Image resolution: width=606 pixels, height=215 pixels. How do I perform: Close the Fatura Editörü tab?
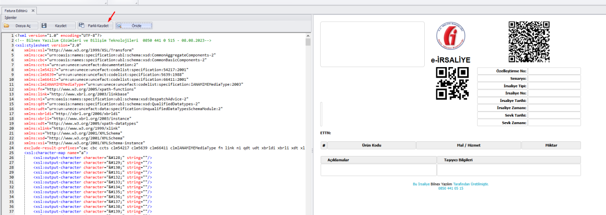tap(33, 10)
